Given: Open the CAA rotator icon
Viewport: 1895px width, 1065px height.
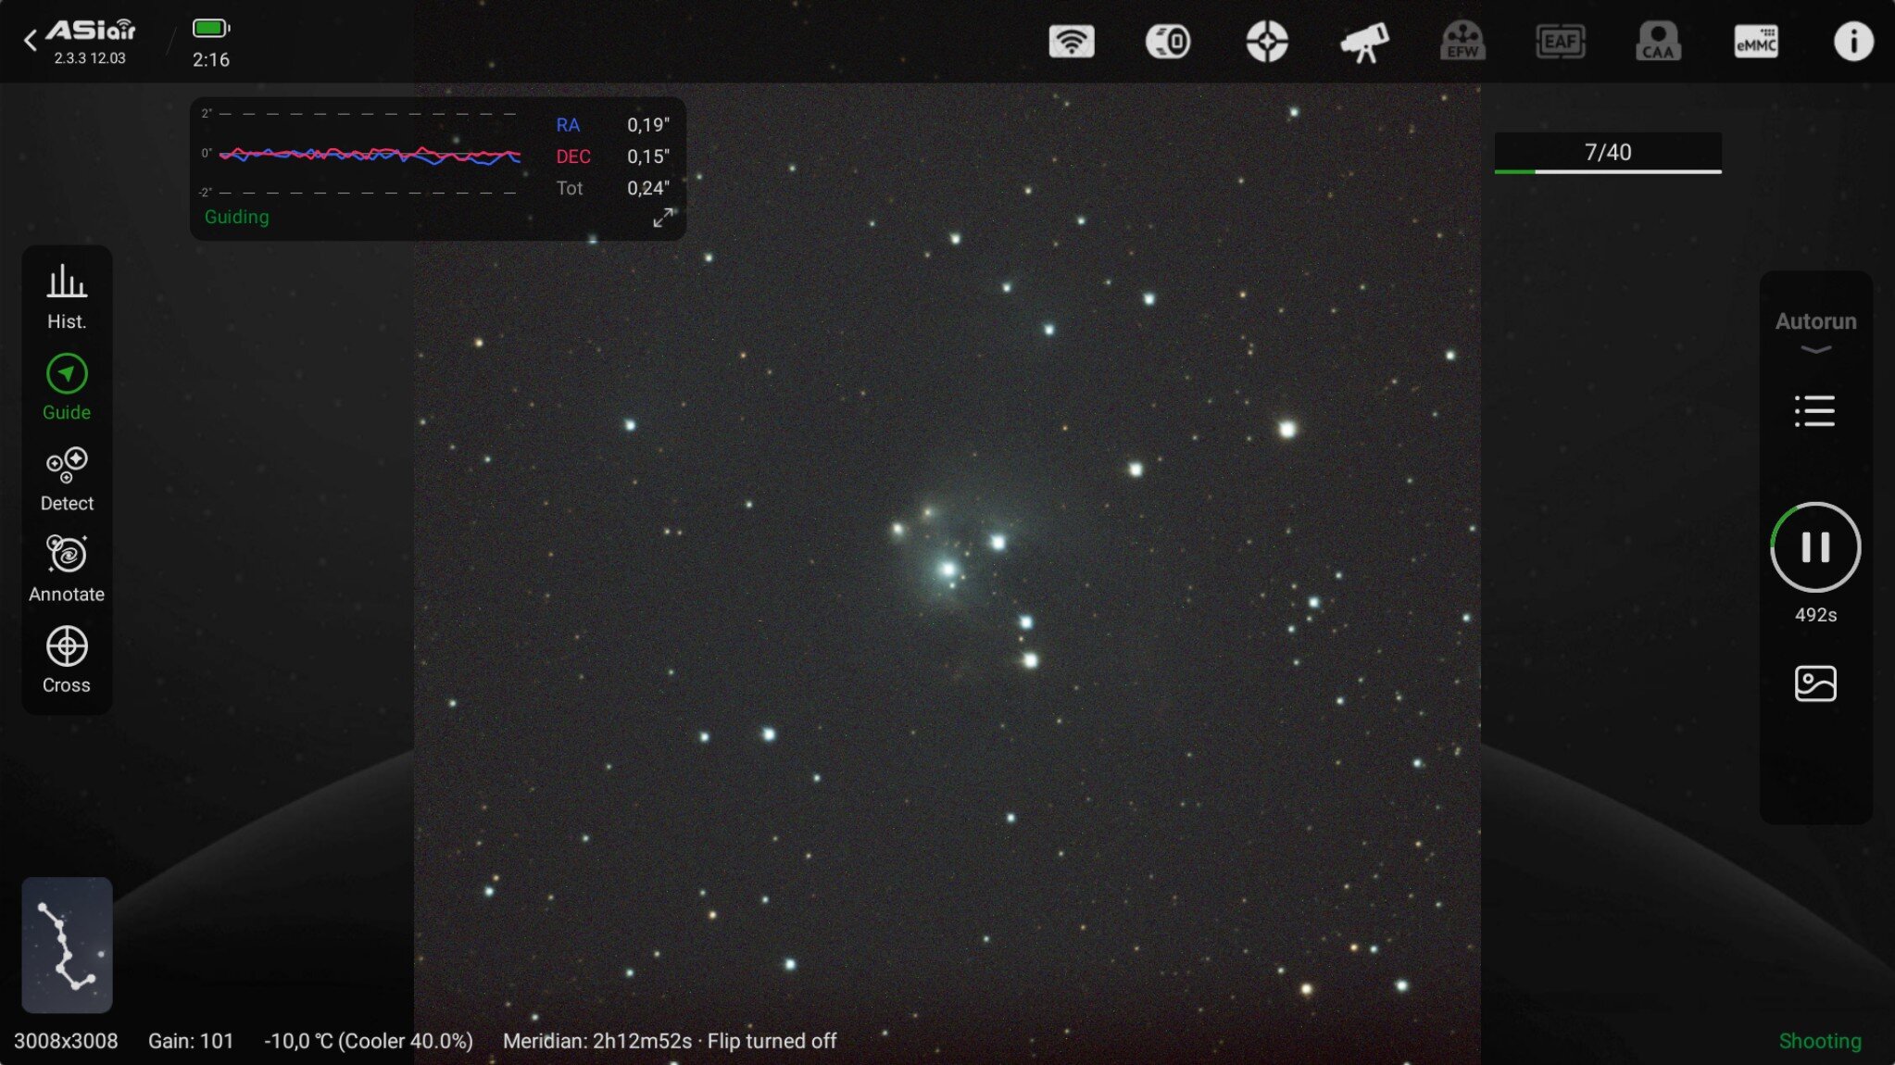Looking at the screenshot, I should tap(1658, 42).
